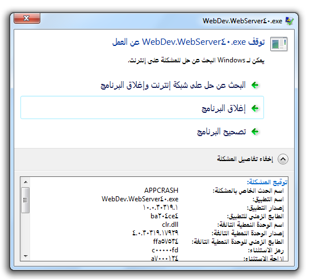Click إخفاء تفاصيل المشكلة label
Viewport: 310px width, 279px height.
(x=245, y=159)
